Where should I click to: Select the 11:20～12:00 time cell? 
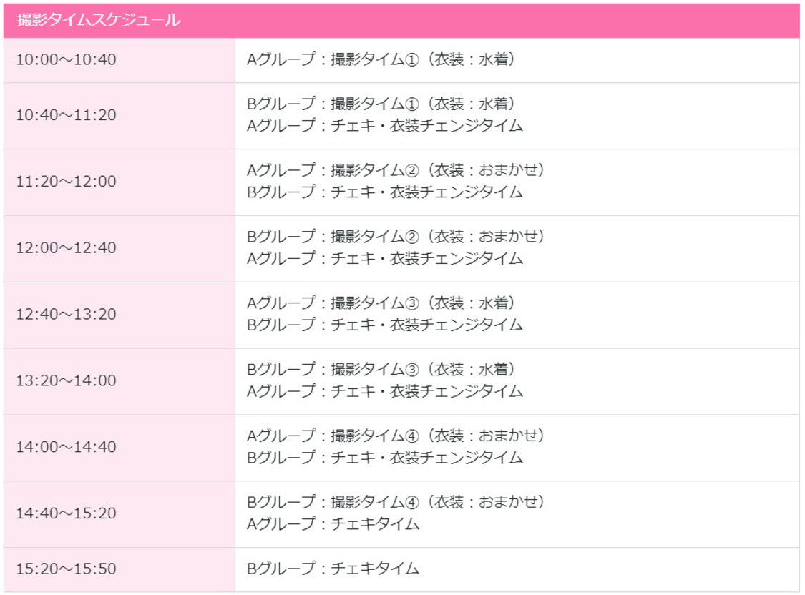(x=66, y=182)
